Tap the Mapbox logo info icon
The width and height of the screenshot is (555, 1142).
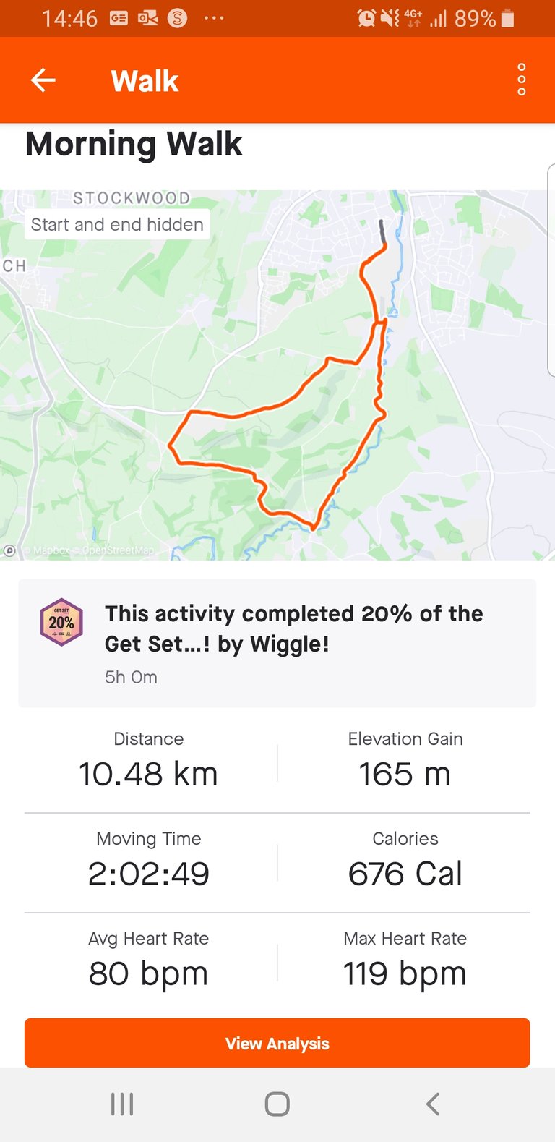tap(9, 550)
